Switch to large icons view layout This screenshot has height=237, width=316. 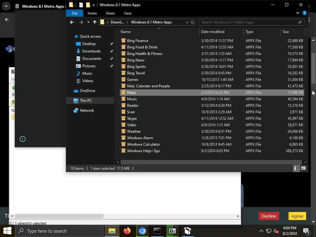pos(303,168)
